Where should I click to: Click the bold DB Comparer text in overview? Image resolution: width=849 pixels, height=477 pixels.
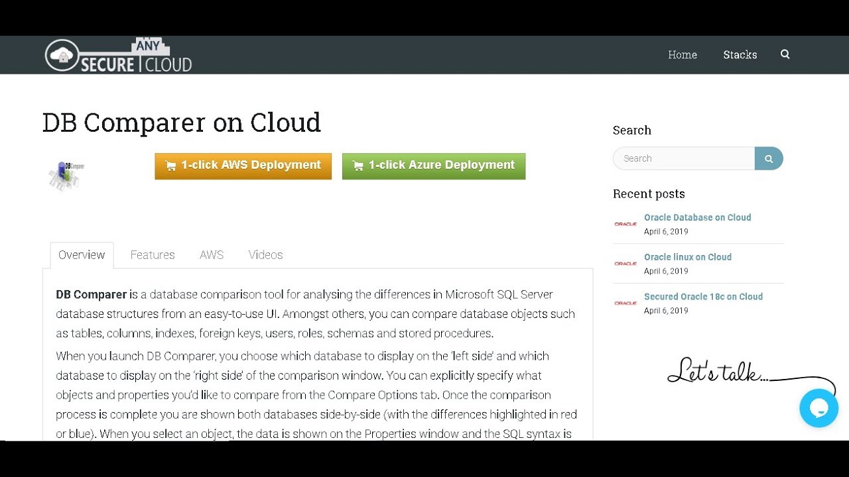coord(91,294)
